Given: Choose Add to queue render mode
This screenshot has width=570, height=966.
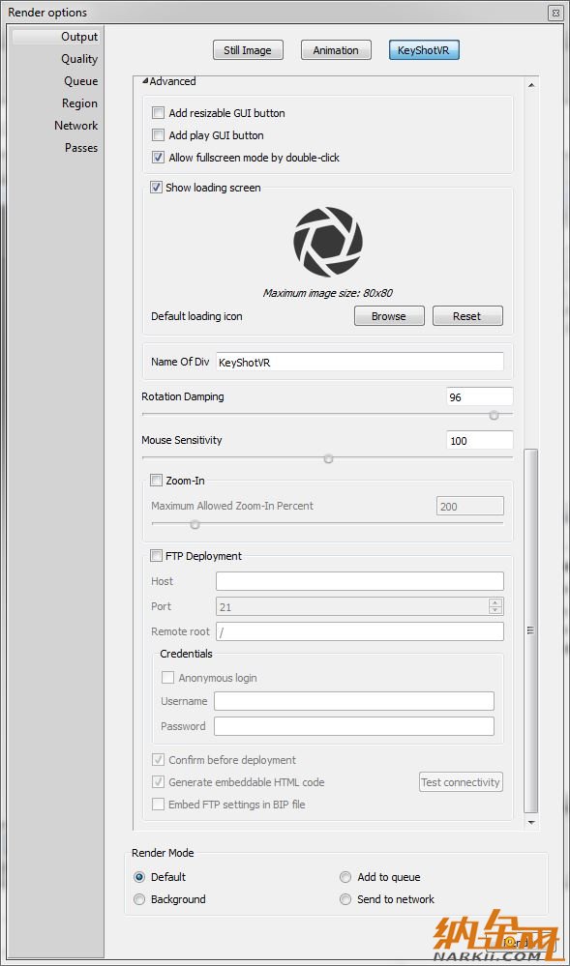Looking at the screenshot, I should pos(380,877).
